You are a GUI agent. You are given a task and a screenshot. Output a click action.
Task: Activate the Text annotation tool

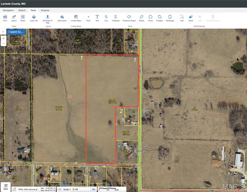click(97, 17)
